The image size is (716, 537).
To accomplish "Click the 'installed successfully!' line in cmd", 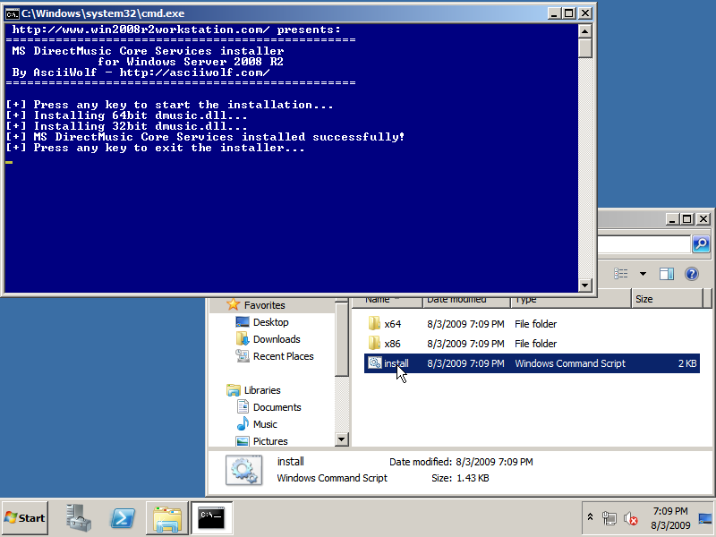I will click(x=206, y=137).
